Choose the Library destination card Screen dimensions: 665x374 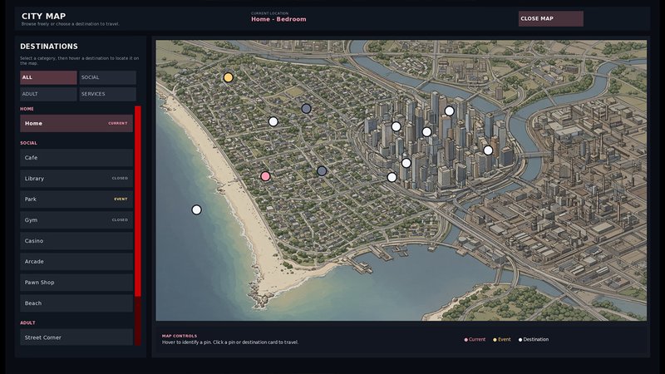point(76,179)
